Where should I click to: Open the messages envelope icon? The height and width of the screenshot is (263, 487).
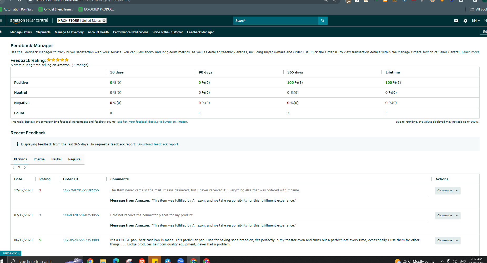click(x=456, y=21)
